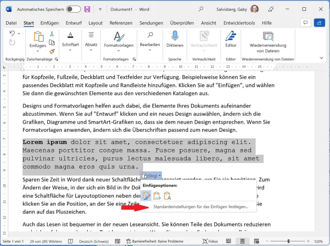Click the scissors cut icon
Viewport: 330px width, 246px height.
pyautogui.click(x=52, y=33)
